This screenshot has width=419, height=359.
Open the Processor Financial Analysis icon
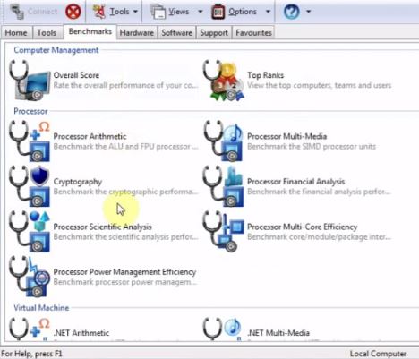point(224,186)
